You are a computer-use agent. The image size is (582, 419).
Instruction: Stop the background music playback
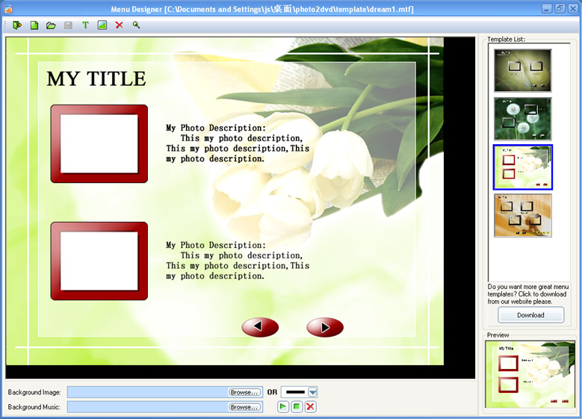(297, 407)
